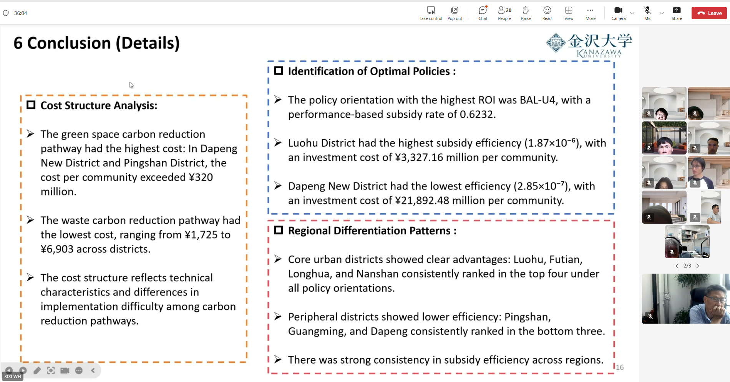
Task: Unmute the Mic
Action: (x=648, y=13)
